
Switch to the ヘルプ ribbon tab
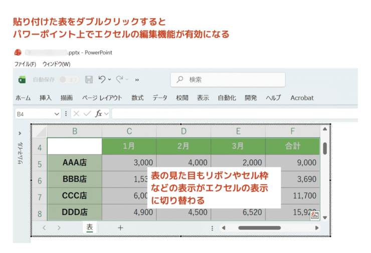(x=273, y=98)
